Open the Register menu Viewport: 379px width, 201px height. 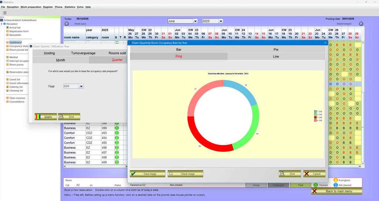[48, 7]
